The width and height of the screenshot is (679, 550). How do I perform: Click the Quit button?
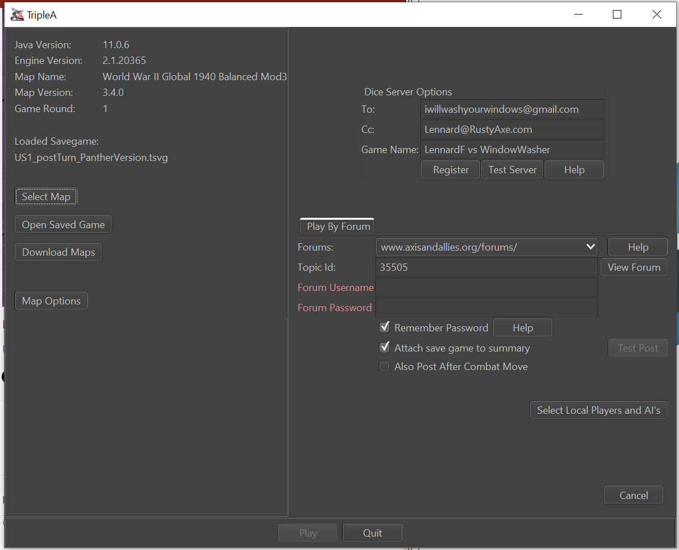[372, 533]
